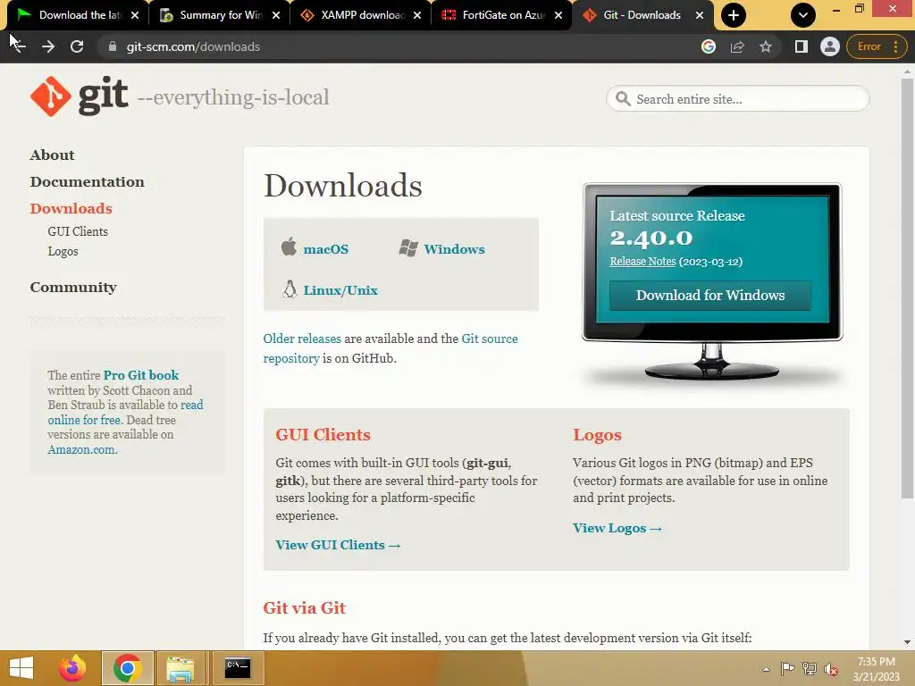Close the FortiGate on Azure tab
This screenshot has width=915, height=686.
tap(558, 15)
